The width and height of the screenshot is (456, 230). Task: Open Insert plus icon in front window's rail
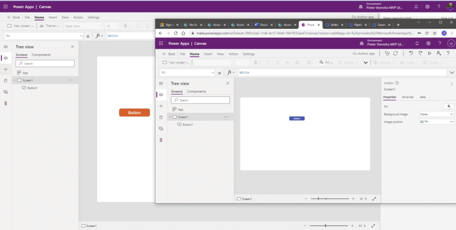click(161, 106)
